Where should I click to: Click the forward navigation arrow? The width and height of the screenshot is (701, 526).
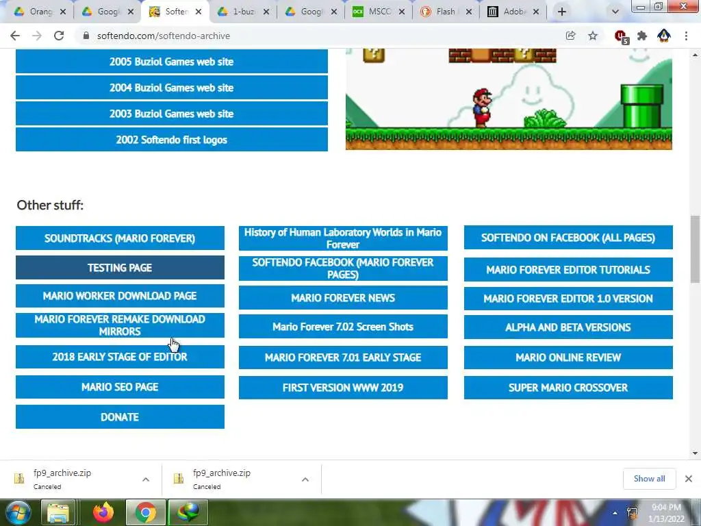tap(37, 36)
